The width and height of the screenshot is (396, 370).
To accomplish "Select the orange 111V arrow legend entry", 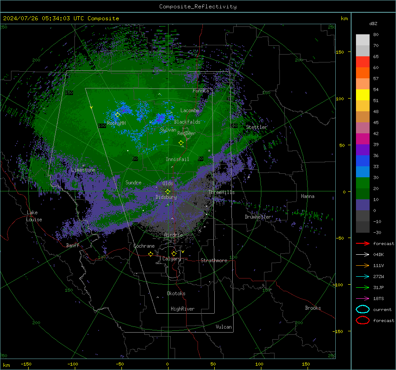I will [x=363, y=265].
